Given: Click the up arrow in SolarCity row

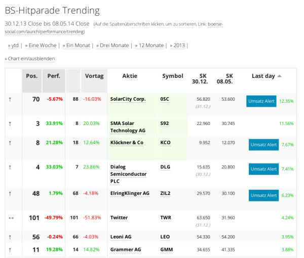Looking at the screenshot, I should coord(10,100).
